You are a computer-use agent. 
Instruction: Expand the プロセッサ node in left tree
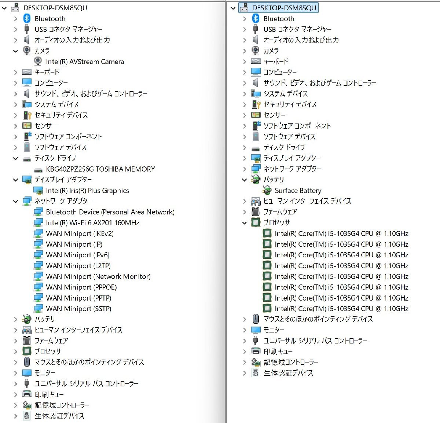point(15,351)
